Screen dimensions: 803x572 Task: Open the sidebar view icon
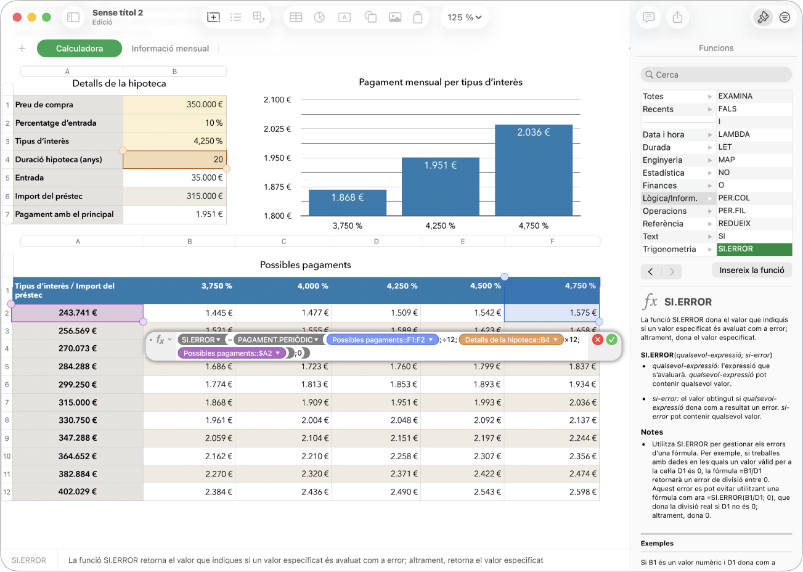pos(73,17)
